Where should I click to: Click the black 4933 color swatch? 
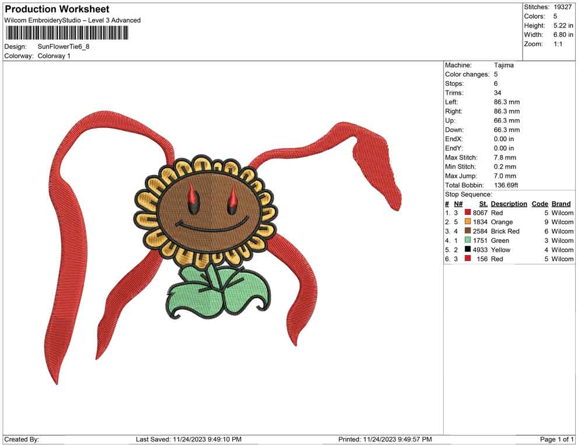[x=468, y=249]
